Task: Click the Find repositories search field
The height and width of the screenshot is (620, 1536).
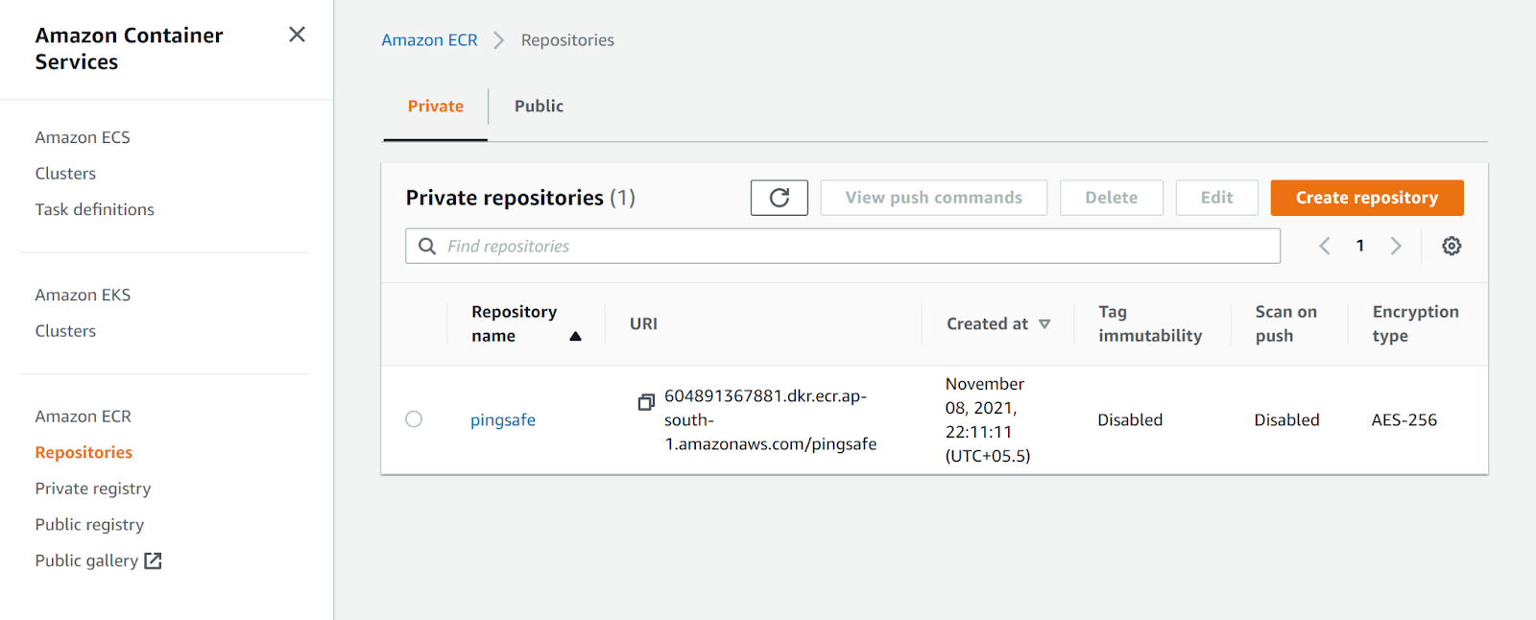Action: [842, 246]
